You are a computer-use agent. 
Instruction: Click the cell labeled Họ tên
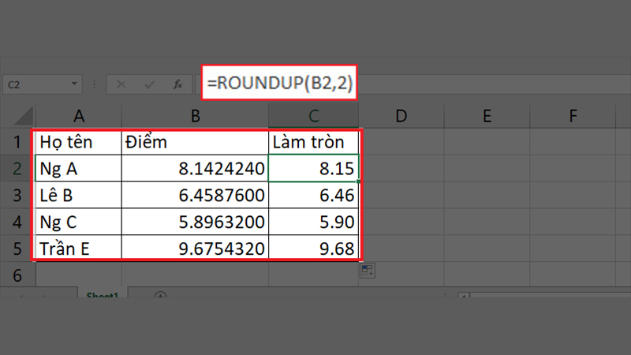pyautogui.click(x=79, y=142)
